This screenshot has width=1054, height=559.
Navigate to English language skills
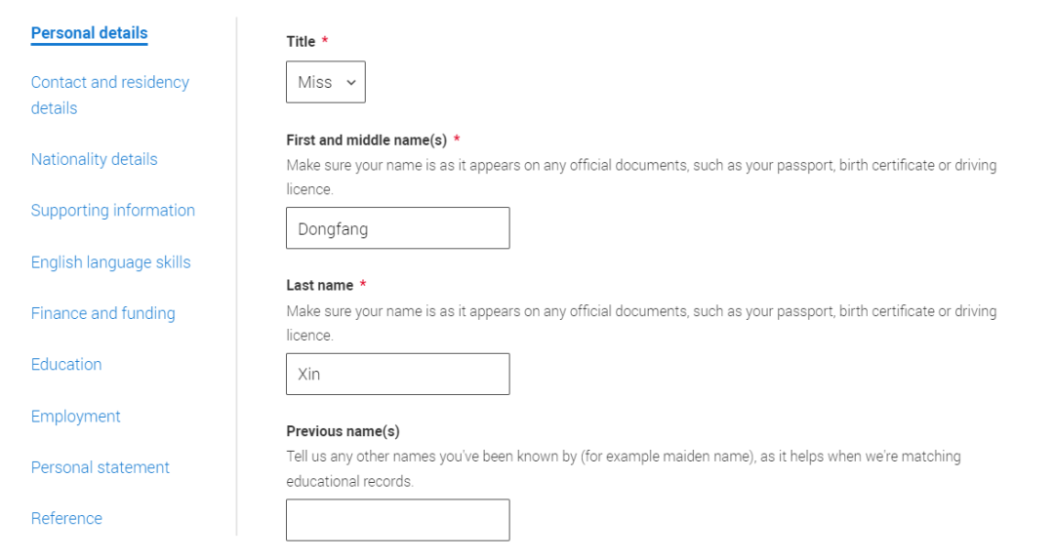pyautogui.click(x=111, y=262)
